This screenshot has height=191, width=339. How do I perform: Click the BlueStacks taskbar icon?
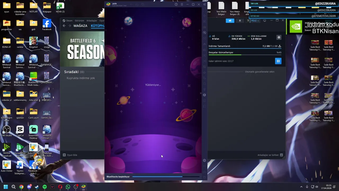(83, 187)
